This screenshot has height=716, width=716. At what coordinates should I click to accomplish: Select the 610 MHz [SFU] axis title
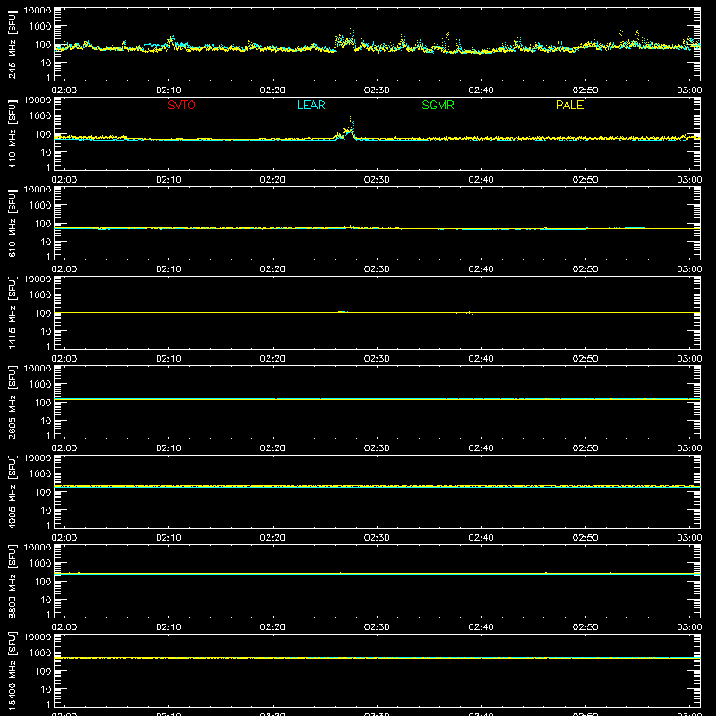pos(12,224)
